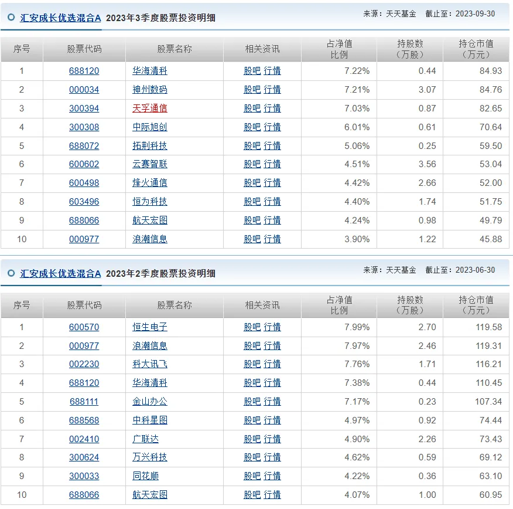513x509 pixels.
Task: Open 汇安成长优选混合A link in 2023年3季度 header
Action: point(60,18)
